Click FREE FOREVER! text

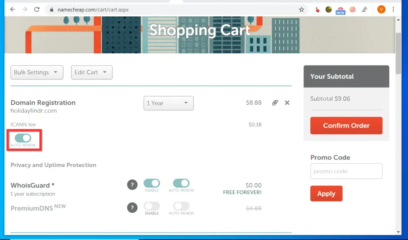click(x=242, y=192)
